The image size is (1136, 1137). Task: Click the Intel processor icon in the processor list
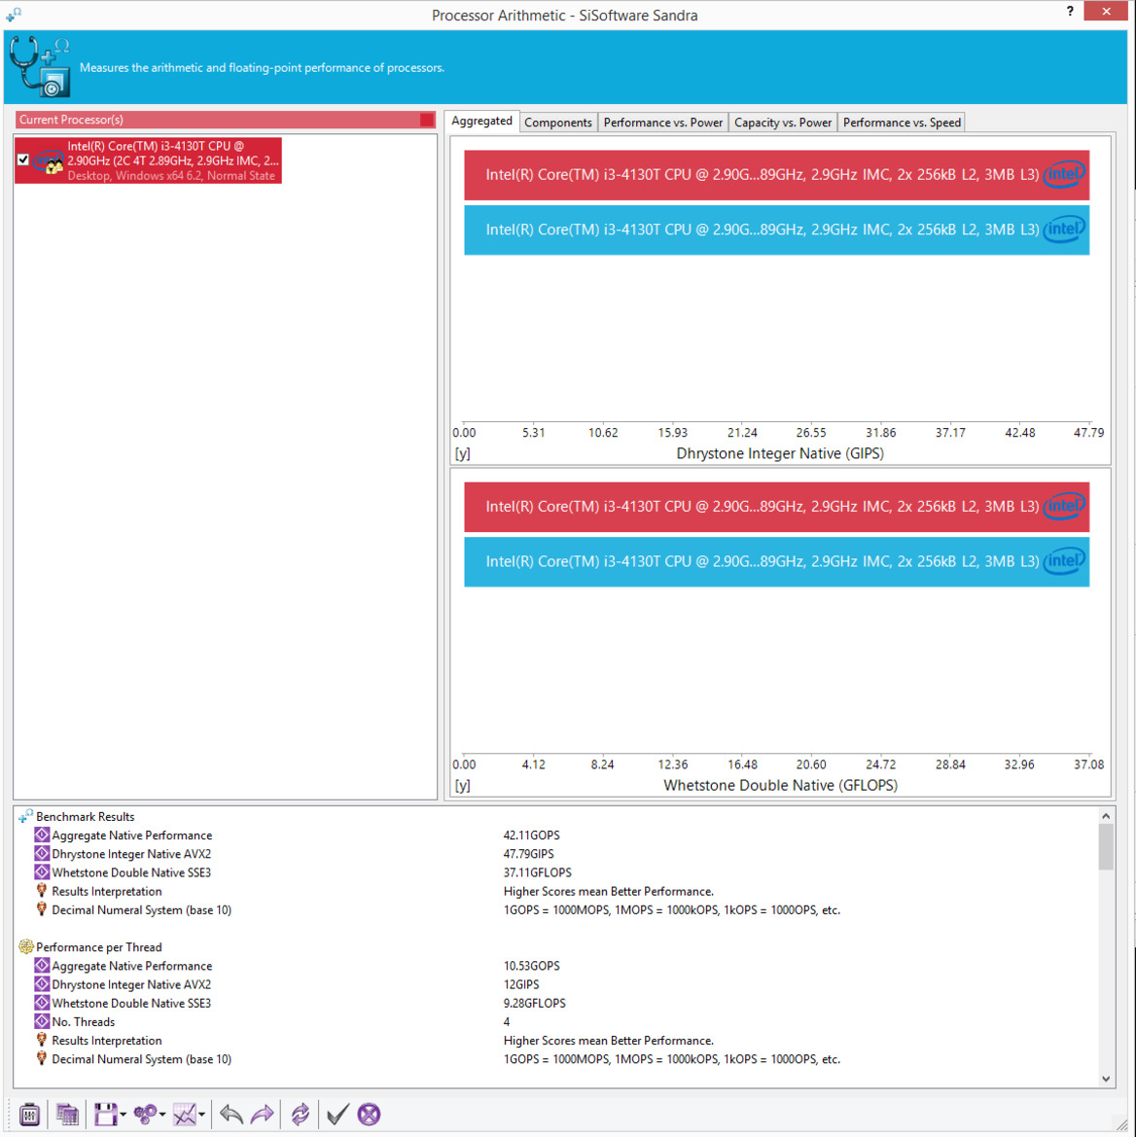pos(50,161)
